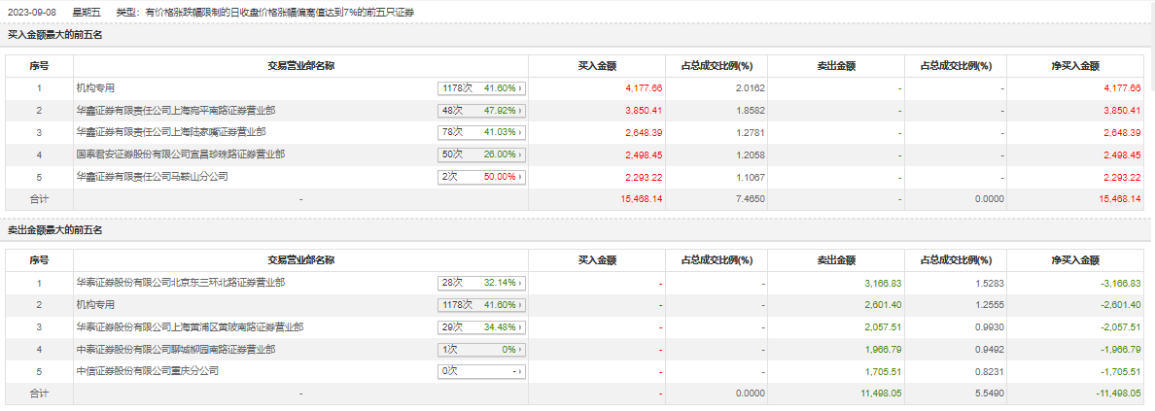
Task: Expand the 0次 stats box
Action: tap(481, 371)
